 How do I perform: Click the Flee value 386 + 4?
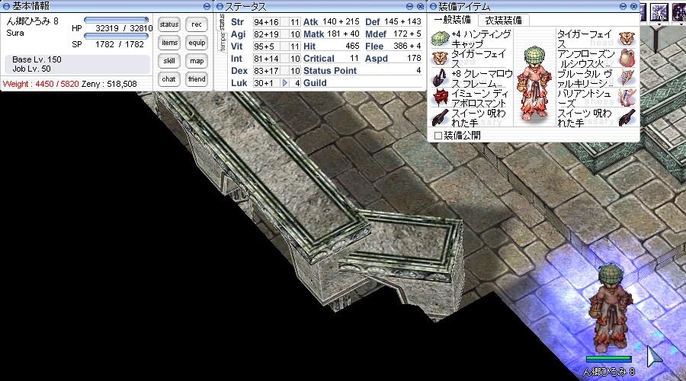(407, 46)
